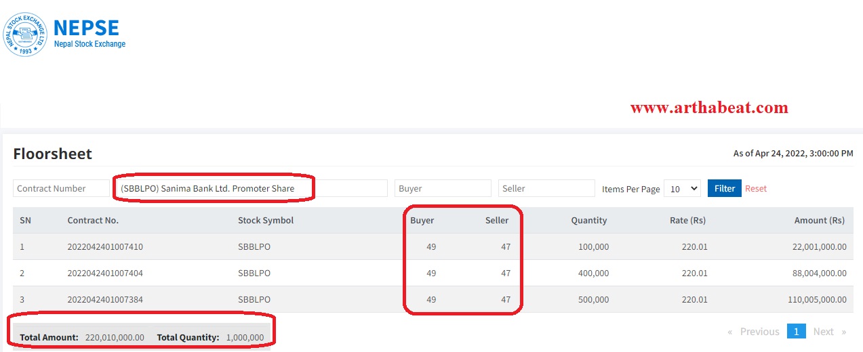The height and width of the screenshot is (352, 863).
Task: Click the 400,000 quantity cell
Action: pyautogui.click(x=592, y=273)
